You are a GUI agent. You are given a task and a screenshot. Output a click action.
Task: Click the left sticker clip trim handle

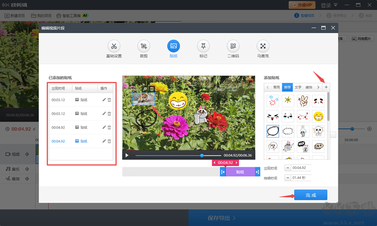(x=223, y=172)
